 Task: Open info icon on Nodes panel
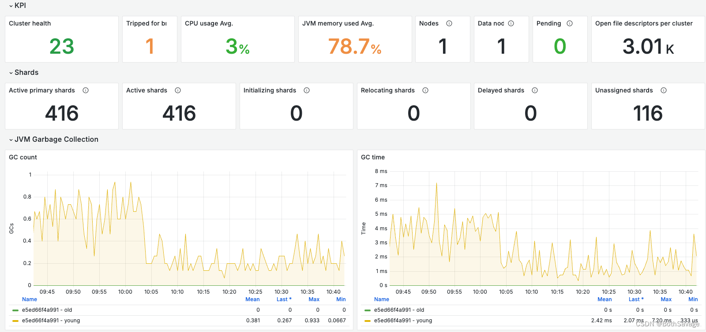click(x=449, y=23)
